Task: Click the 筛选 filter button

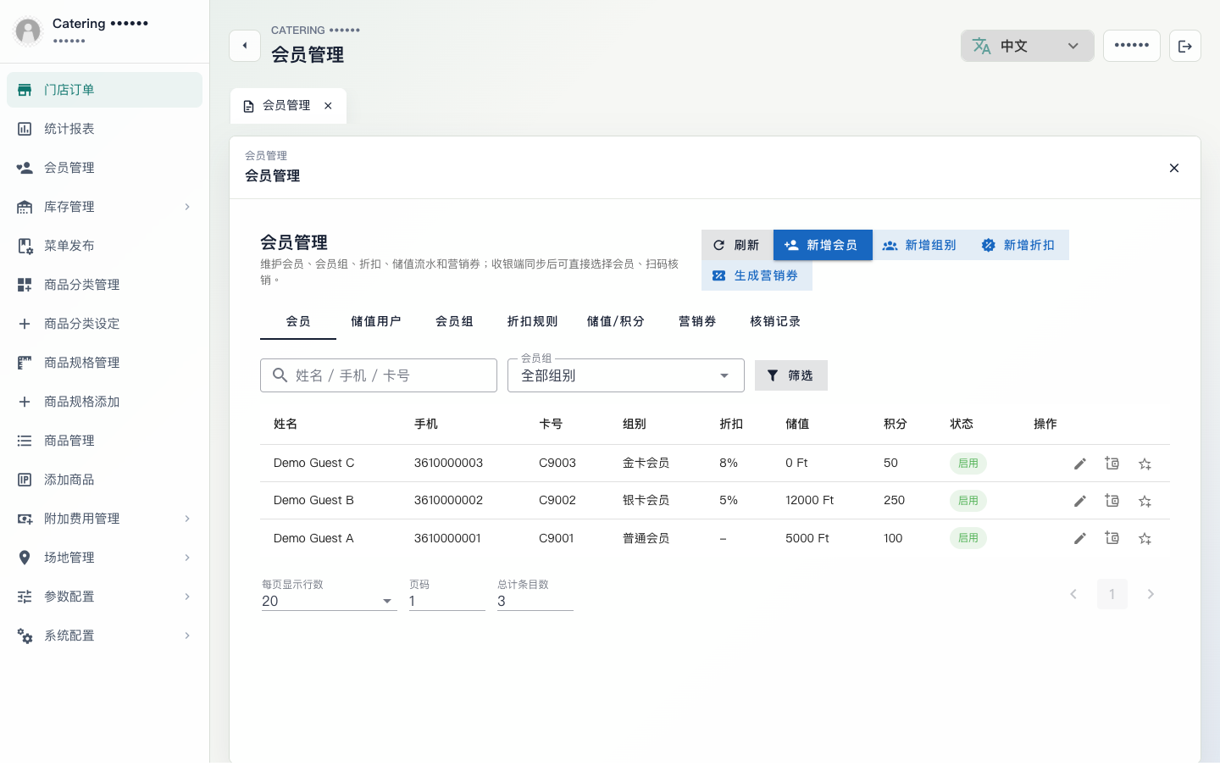Action: (790, 375)
